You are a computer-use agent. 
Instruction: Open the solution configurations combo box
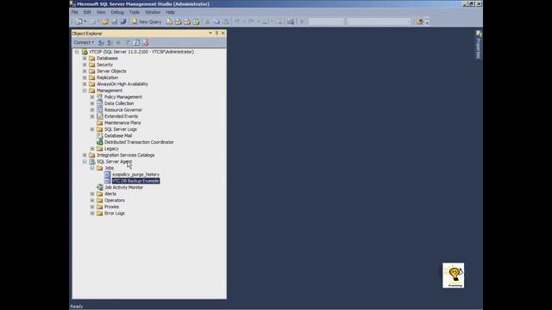coord(326,22)
